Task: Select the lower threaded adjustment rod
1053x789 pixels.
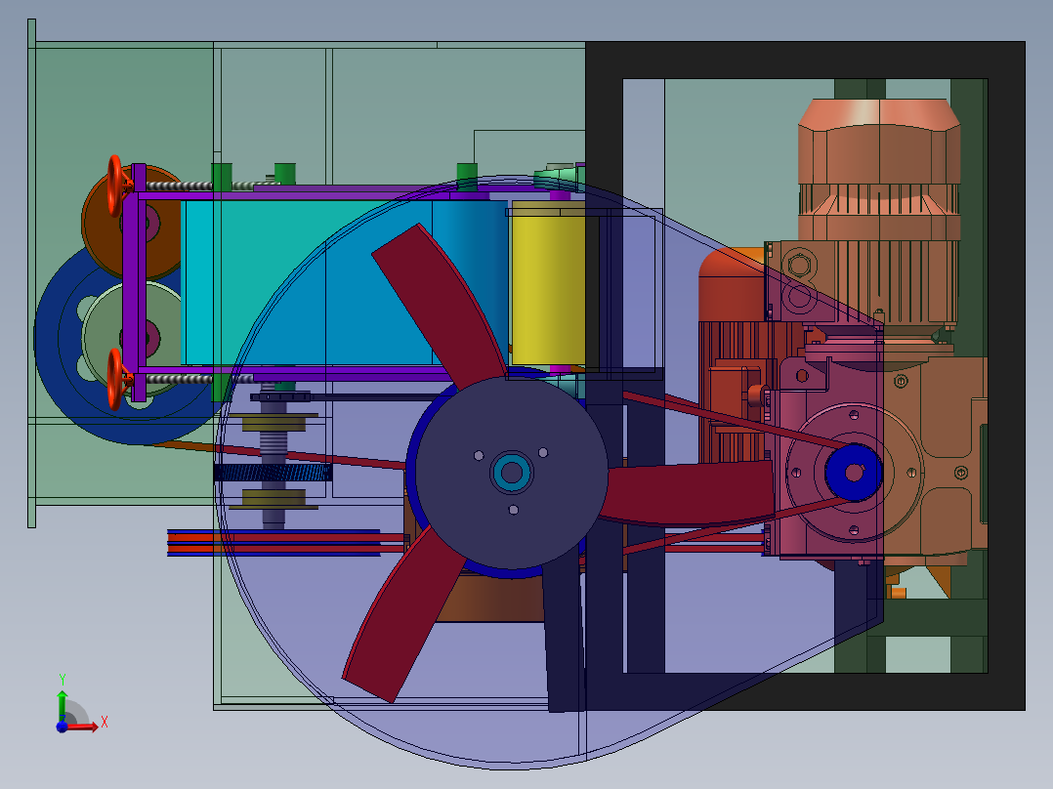Action: 180,380
